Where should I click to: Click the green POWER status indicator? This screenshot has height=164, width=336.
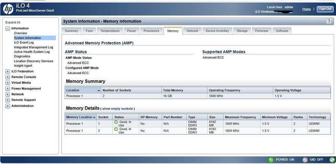coord(271,160)
